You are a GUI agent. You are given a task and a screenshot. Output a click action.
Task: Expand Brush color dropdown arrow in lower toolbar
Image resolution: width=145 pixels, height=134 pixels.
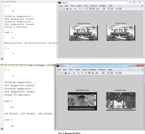pyautogui.click(x=99, y=73)
